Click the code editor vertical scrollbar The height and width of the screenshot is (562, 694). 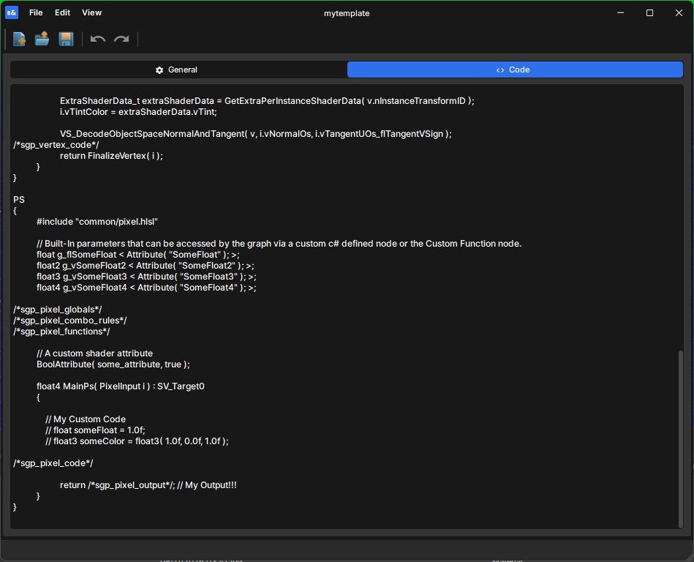(680, 438)
